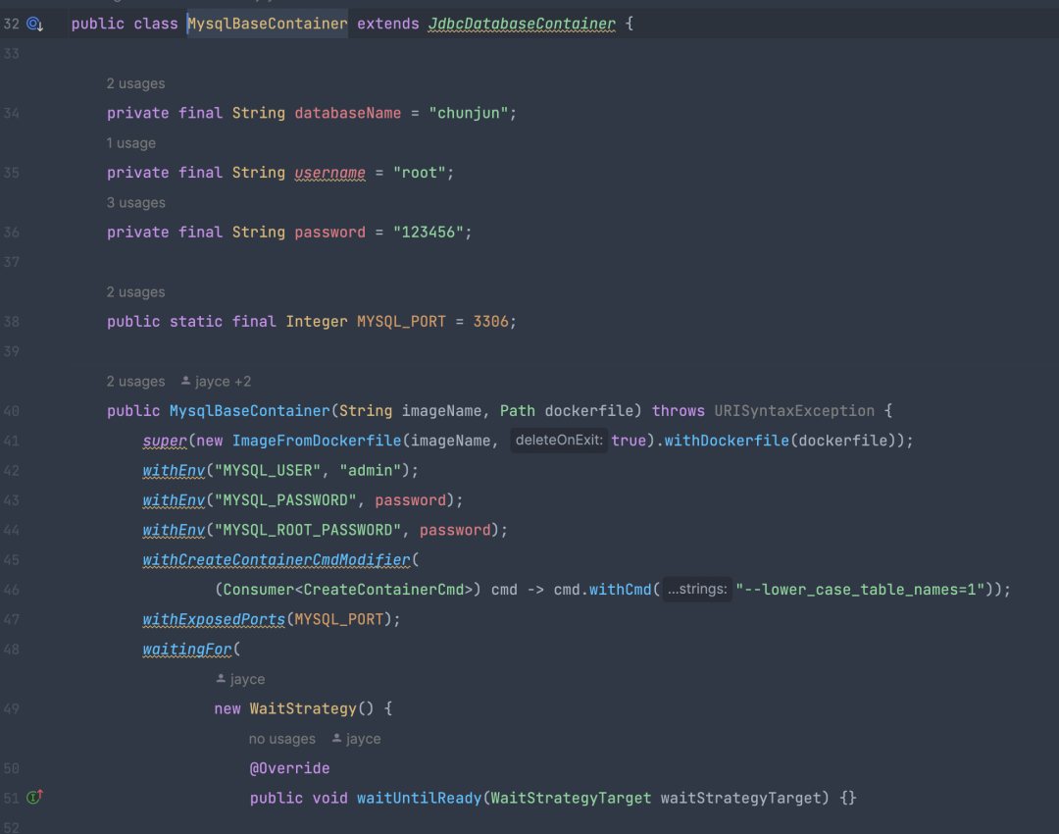Click the "admin" string literal
The image size is (1059, 834).
[x=371, y=470]
